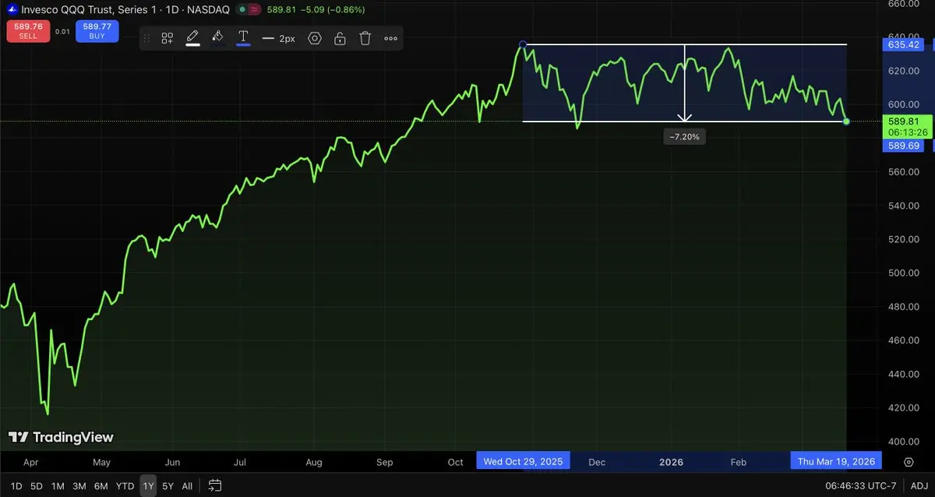This screenshot has width=935, height=497.
Task: Click the market status indicator pill
Action: click(249, 9)
